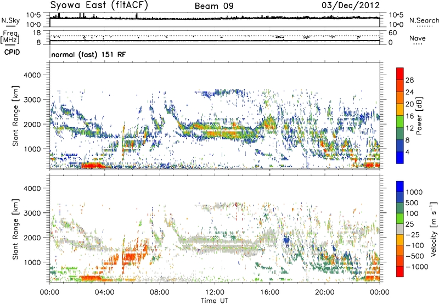Click the Slant Range label of the velocity panel
The image size is (439, 304).
[15, 229]
